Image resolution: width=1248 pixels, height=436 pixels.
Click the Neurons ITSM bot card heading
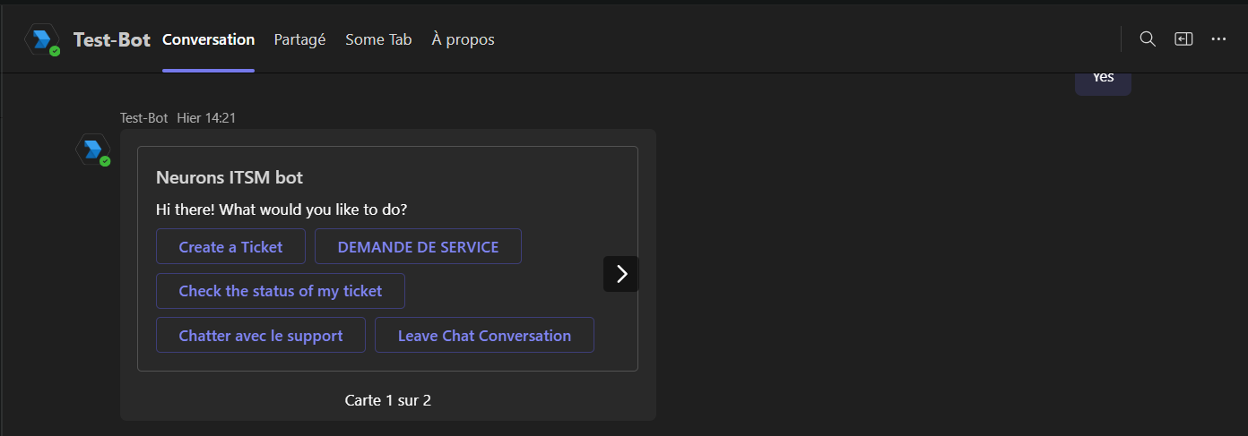[230, 177]
